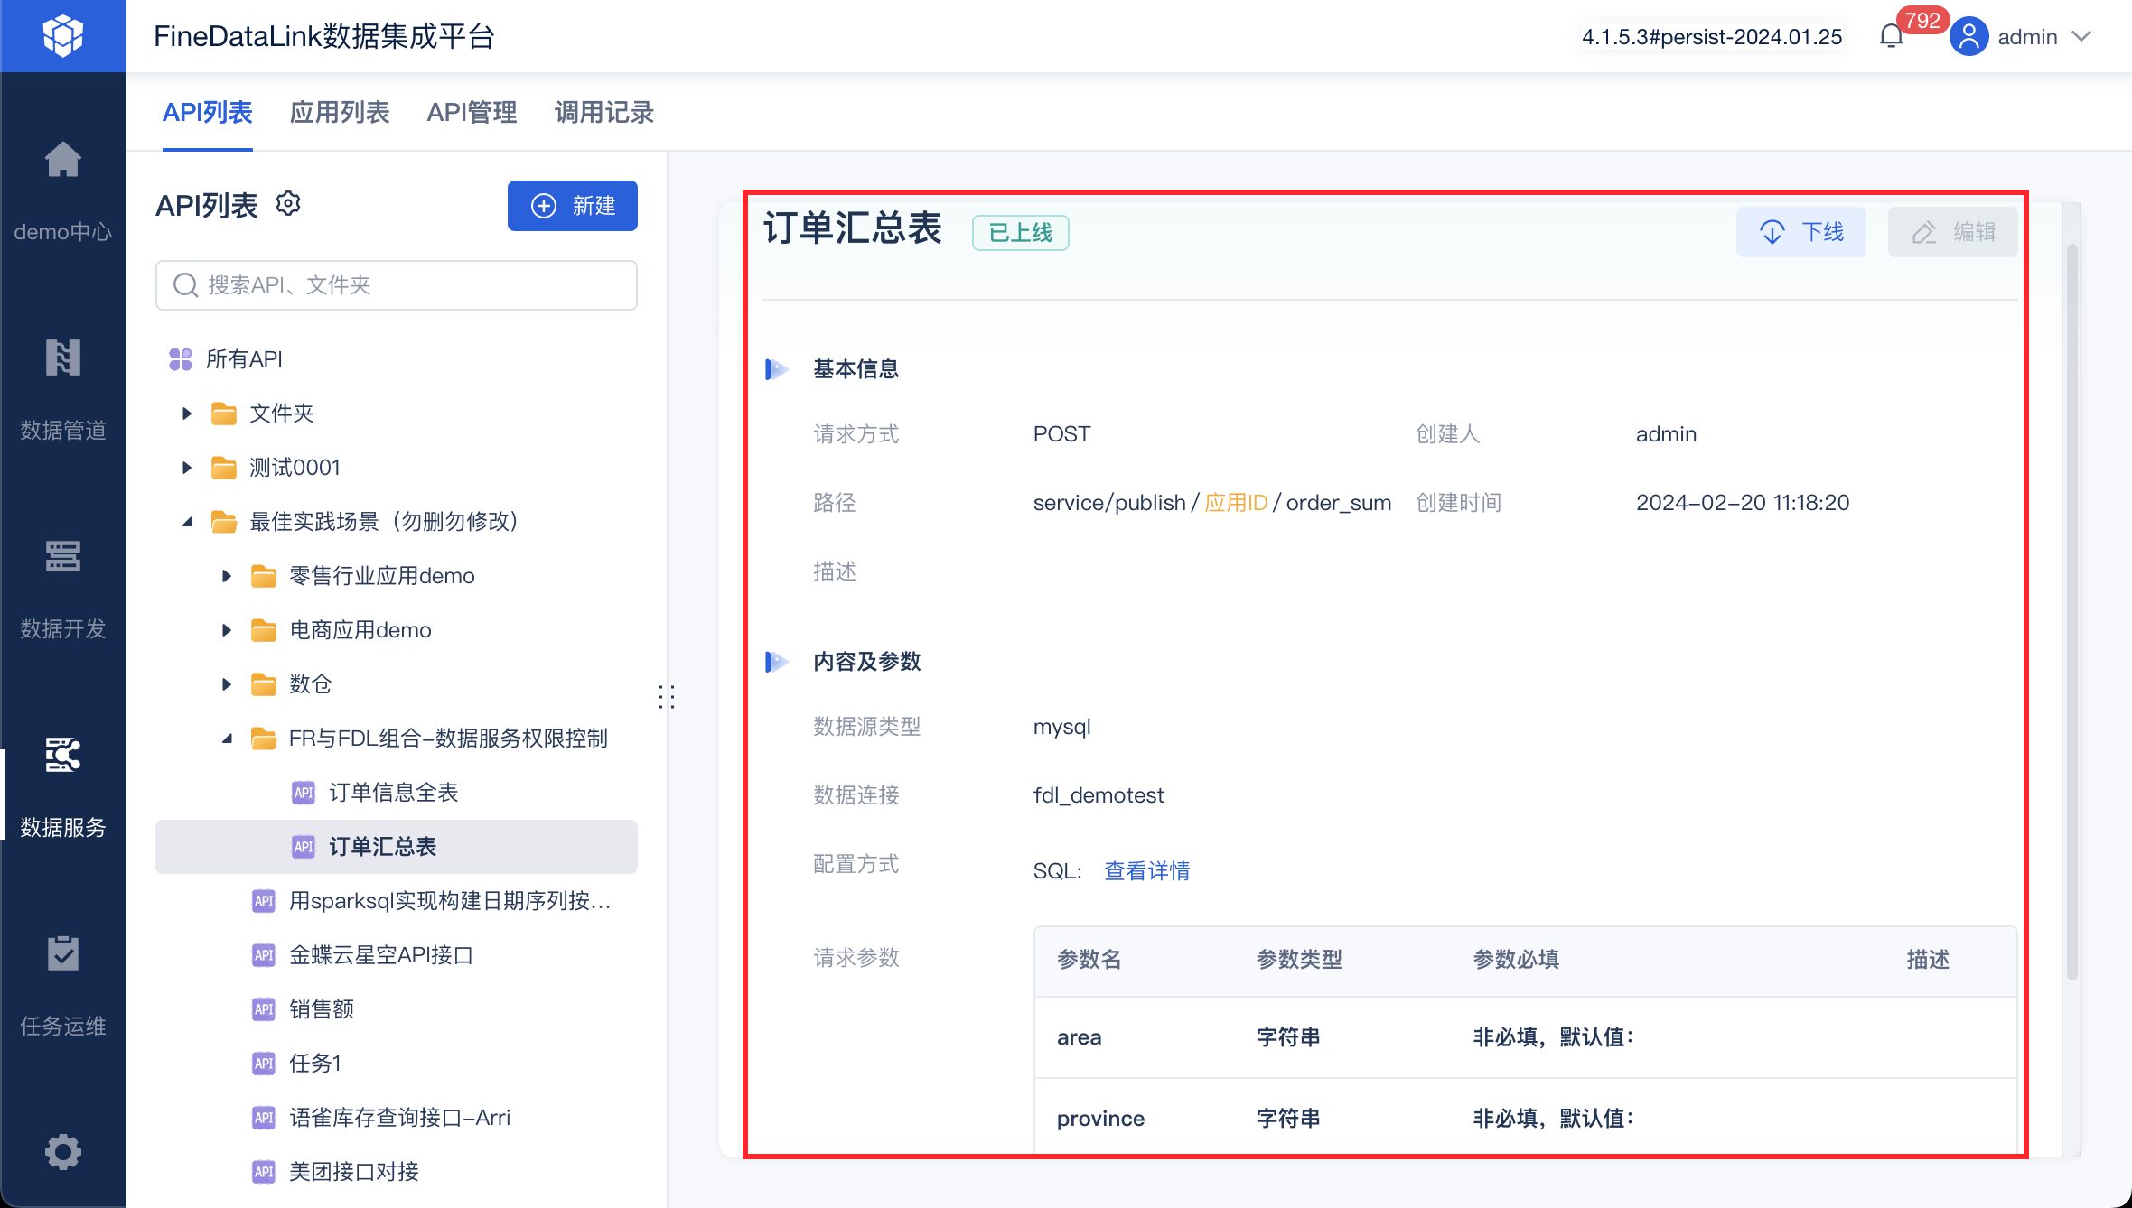This screenshot has width=2132, height=1208.
Task: Open API列表 settings gear icon
Action: tap(288, 204)
